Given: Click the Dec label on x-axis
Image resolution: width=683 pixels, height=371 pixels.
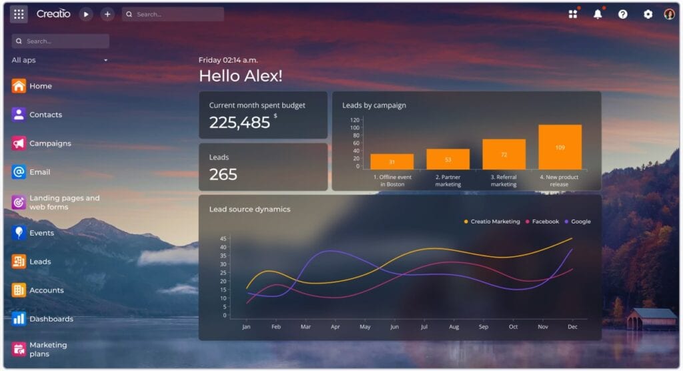Looking at the screenshot, I should pyautogui.click(x=572, y=326).
